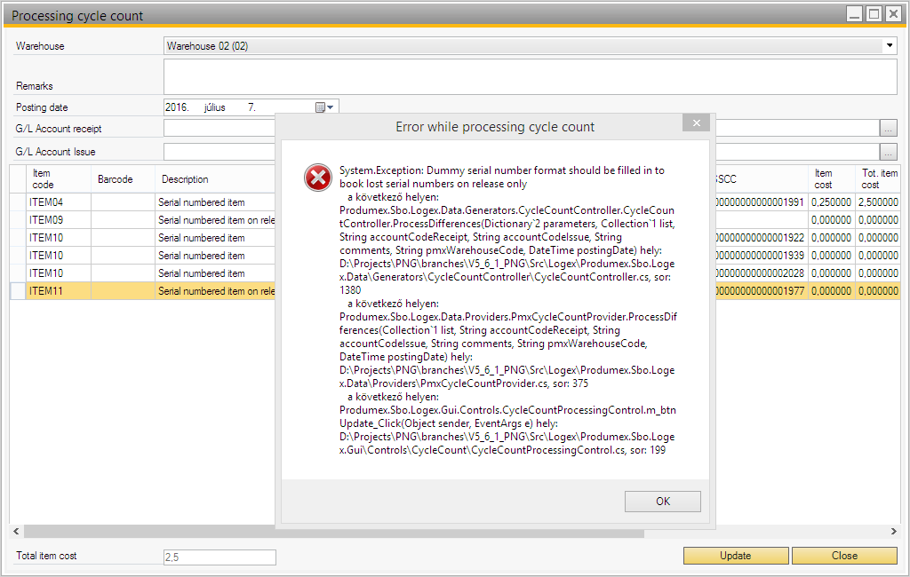Viewport: 910px width, 577px height.
Task: Click the Tot. item cost column header
Action: point(876,178)
